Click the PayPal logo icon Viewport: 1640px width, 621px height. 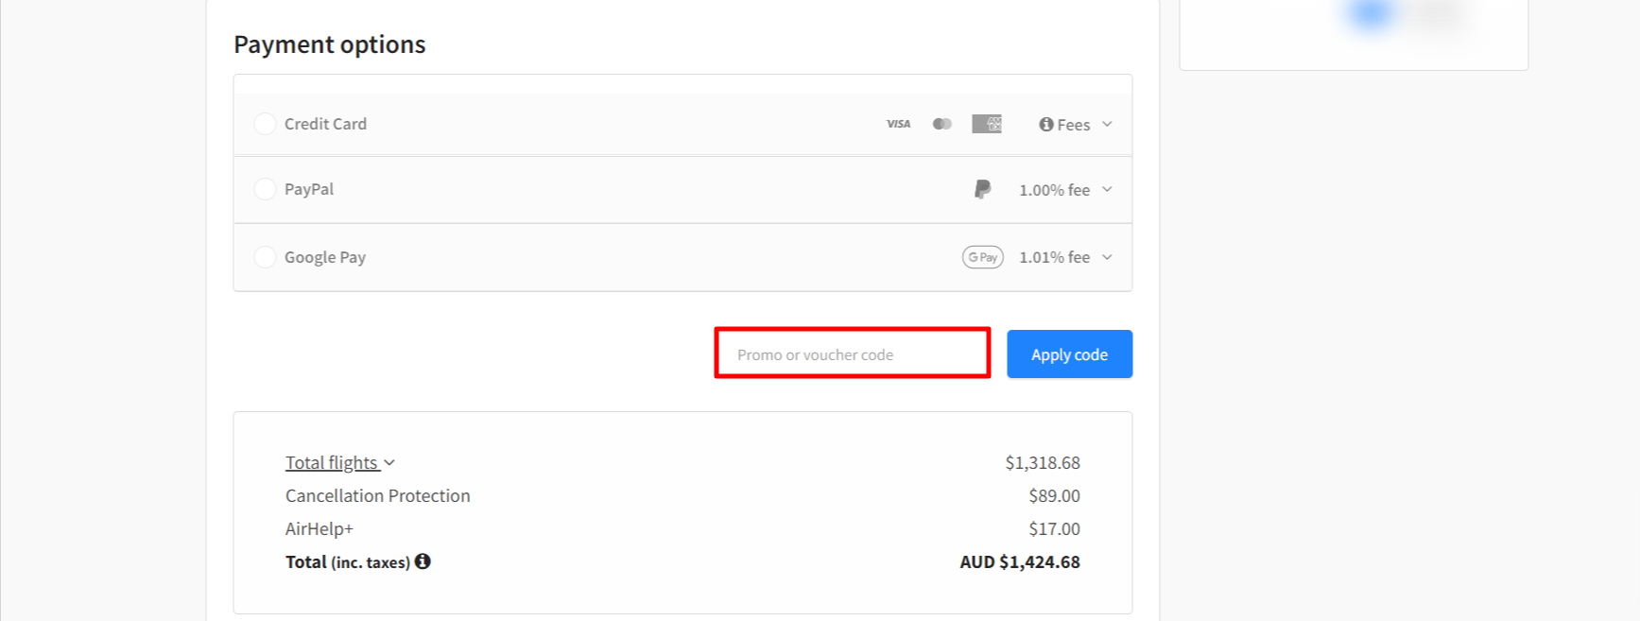982,190
